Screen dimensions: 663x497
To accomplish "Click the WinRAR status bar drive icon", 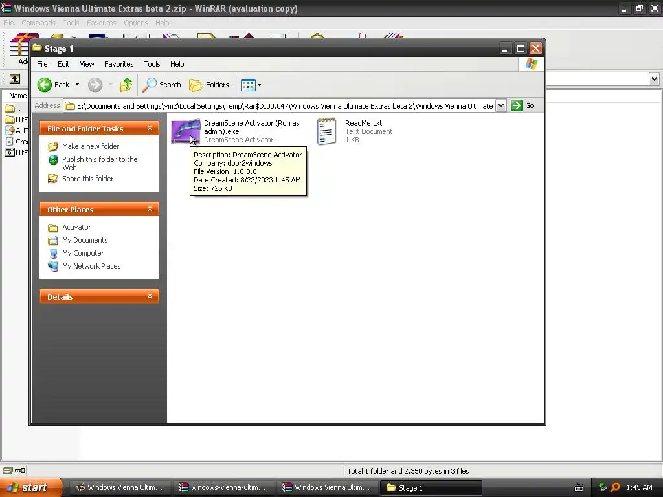I will point(8,470).
